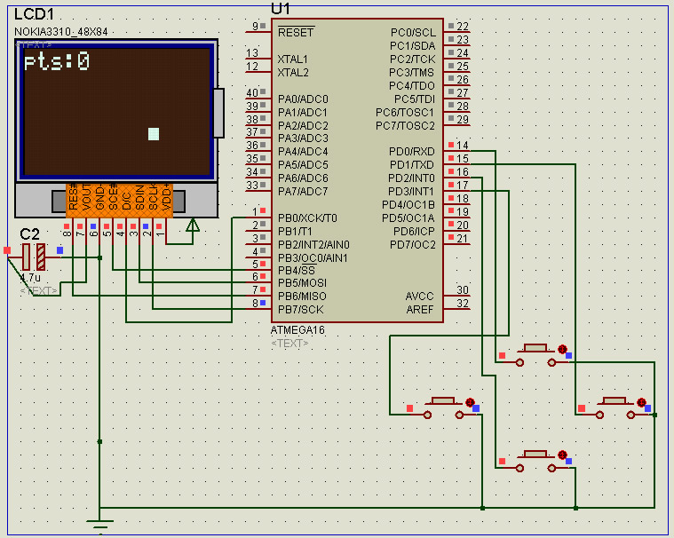Click the blue logic state indicator at pin 8 PB7
This screenshot has width=674, height=538.
click(x=263, y=303)
